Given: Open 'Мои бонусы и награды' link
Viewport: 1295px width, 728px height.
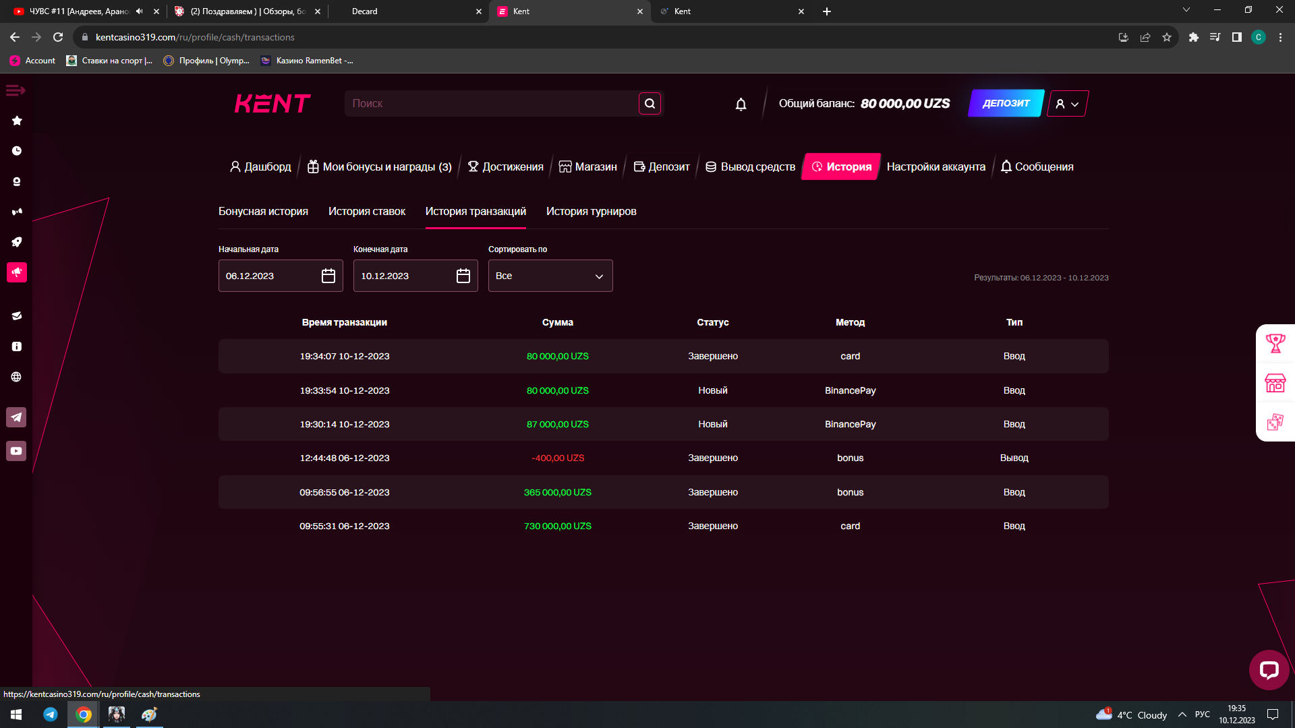Looking at the screenshot, I should pos(380,166).
